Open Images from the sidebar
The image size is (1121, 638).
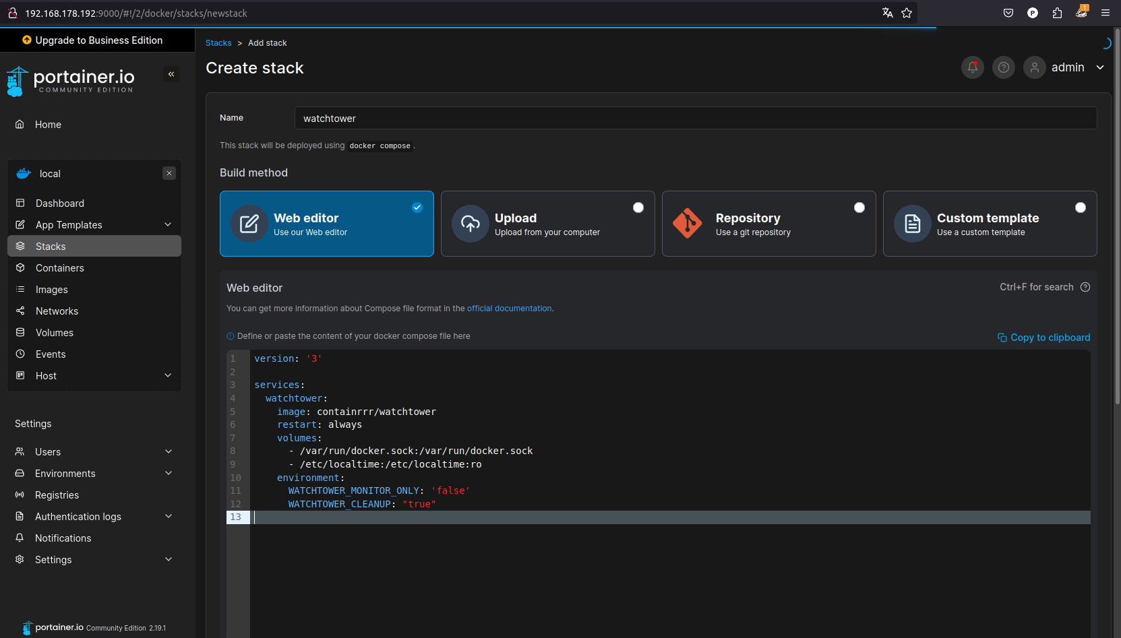click(x=52, y=290)
